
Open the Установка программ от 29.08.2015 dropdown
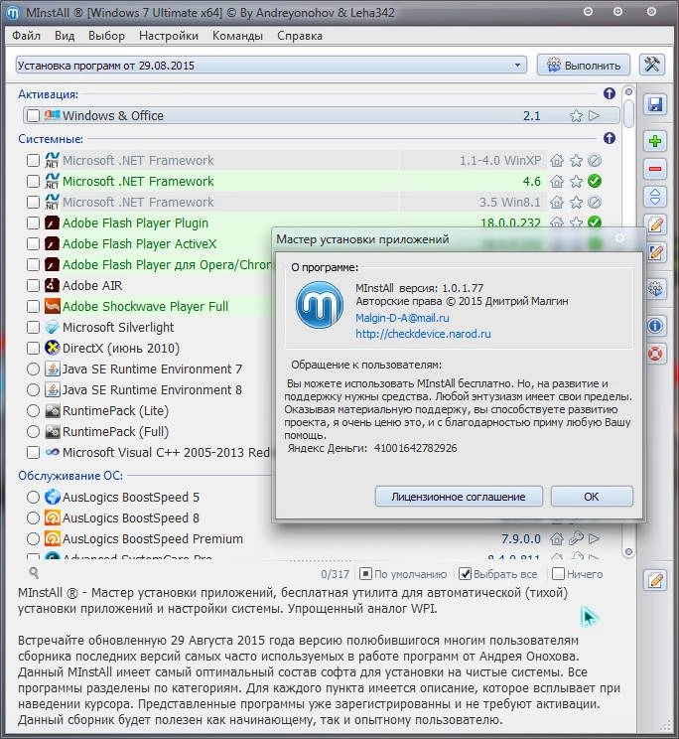click(271, 65)
